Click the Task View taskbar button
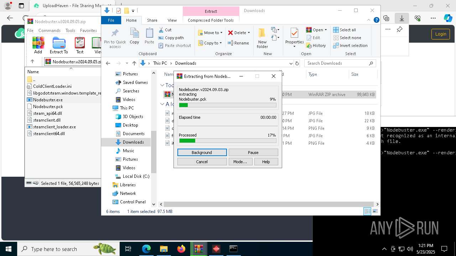The width and height of the screenshot is (456, 256). [129, 249]
